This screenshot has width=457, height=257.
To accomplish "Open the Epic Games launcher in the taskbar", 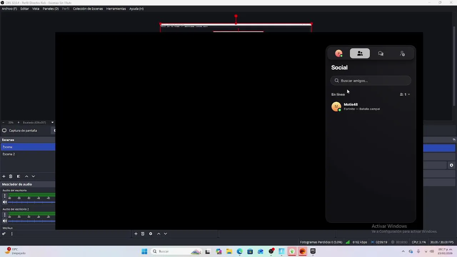I will (313, 251).
